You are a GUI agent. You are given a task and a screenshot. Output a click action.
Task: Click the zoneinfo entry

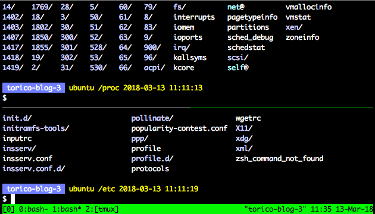302,37
